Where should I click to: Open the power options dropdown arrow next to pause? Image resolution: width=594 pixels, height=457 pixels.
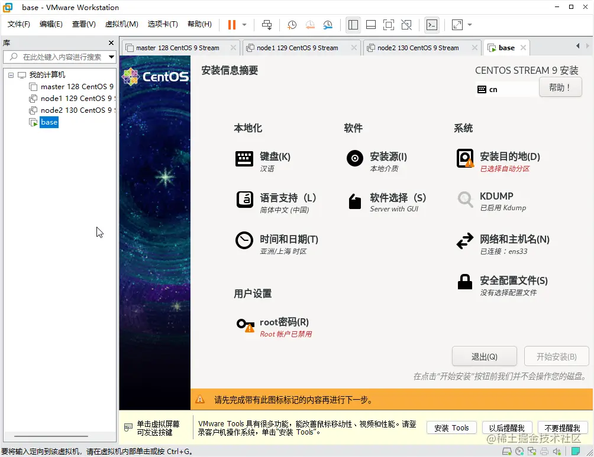244,25
